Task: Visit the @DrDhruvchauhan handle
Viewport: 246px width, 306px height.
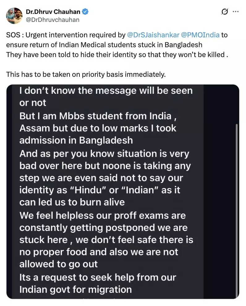Action: pos(53,20)
